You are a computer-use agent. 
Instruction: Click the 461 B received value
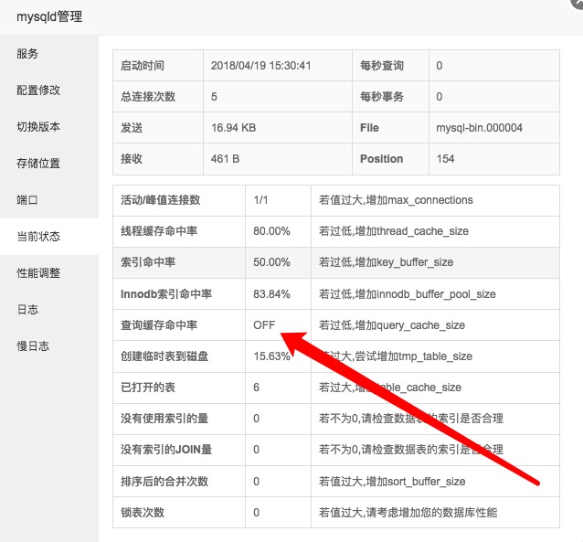click(225, 159)
